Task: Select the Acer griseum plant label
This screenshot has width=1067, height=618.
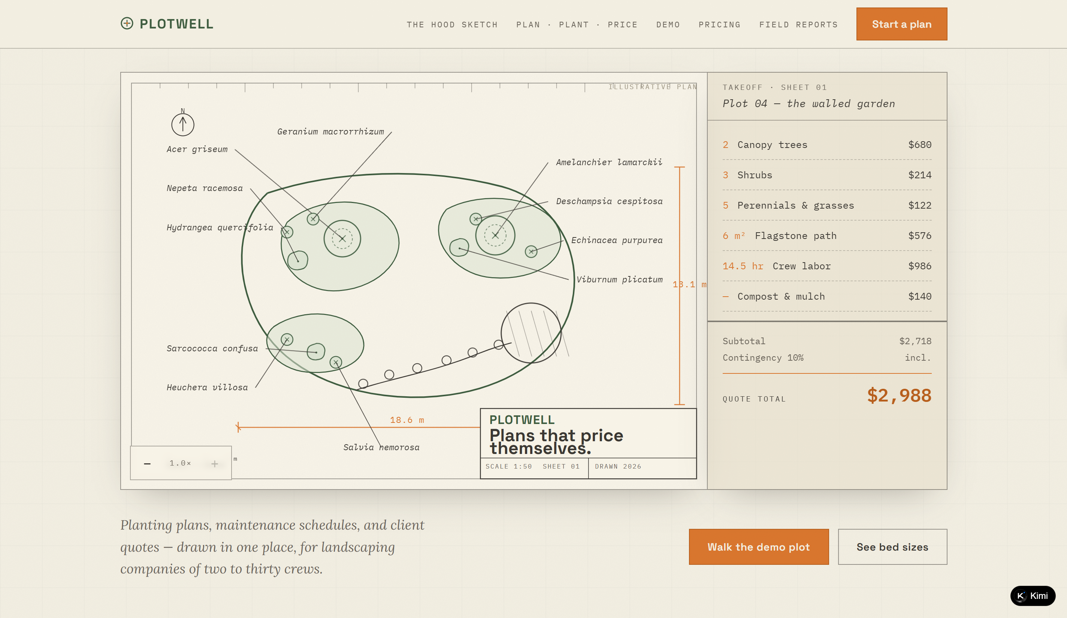Action: (x=197, y=149)
